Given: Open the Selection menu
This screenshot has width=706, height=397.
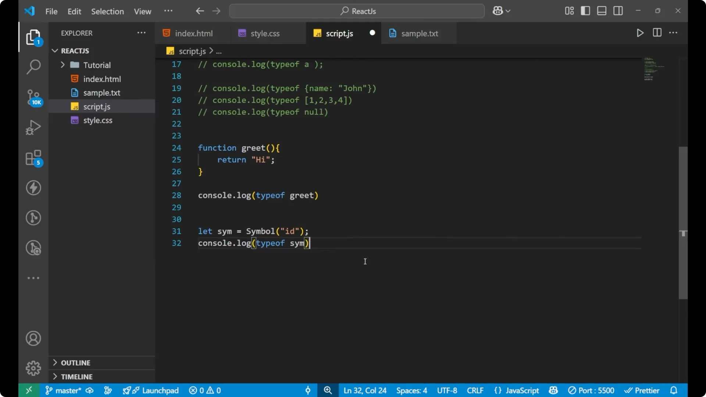Looking at the screenshot, I should [x=107, y=11].
